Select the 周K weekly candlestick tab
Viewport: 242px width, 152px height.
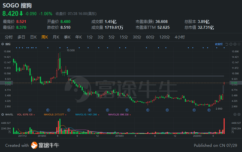45,37
